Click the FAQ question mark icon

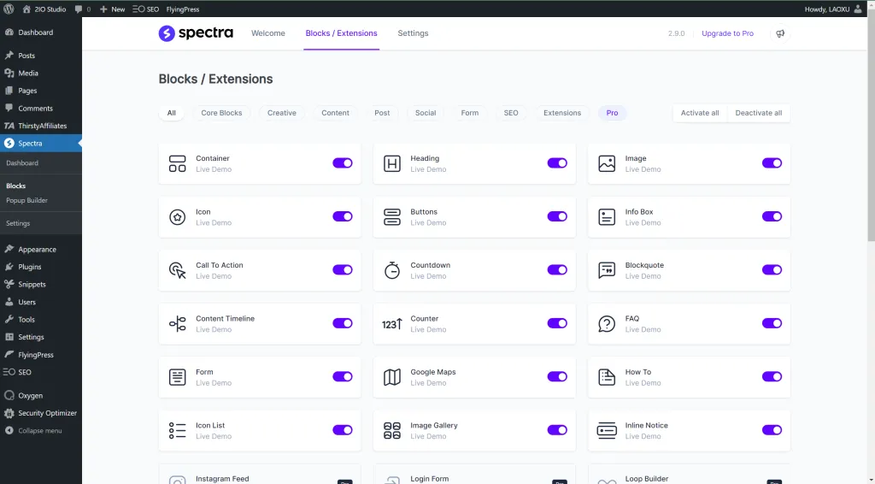click(607, 323)
